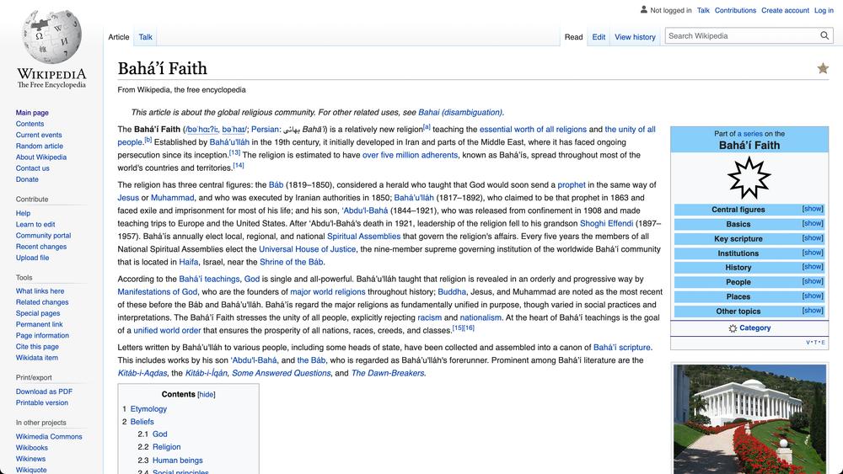Open the Bahá'u'lláh link in the first paragraph
843x474 pixels.
[229, 142]
